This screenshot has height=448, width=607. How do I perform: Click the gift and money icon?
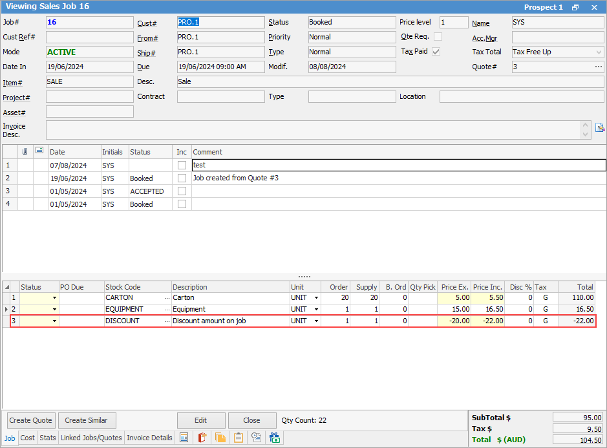click(x=275, y=438)
